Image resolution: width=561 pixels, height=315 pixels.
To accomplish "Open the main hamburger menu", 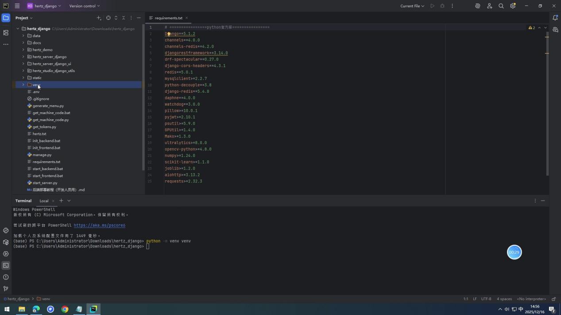I will click(17, 6).
